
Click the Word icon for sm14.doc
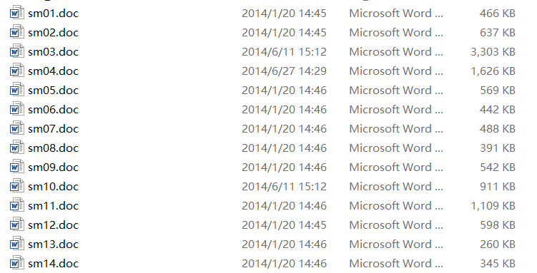coord(16,263)
